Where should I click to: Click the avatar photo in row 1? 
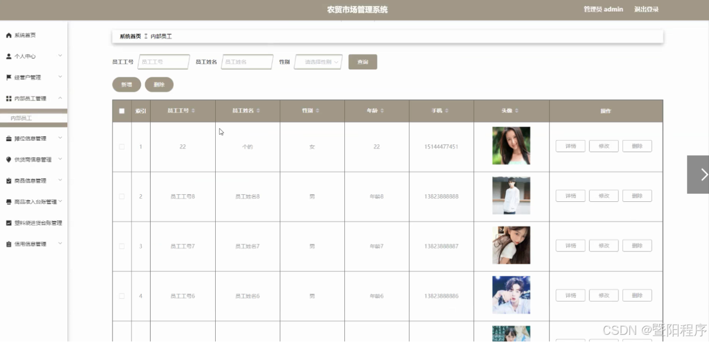point(511,146)
